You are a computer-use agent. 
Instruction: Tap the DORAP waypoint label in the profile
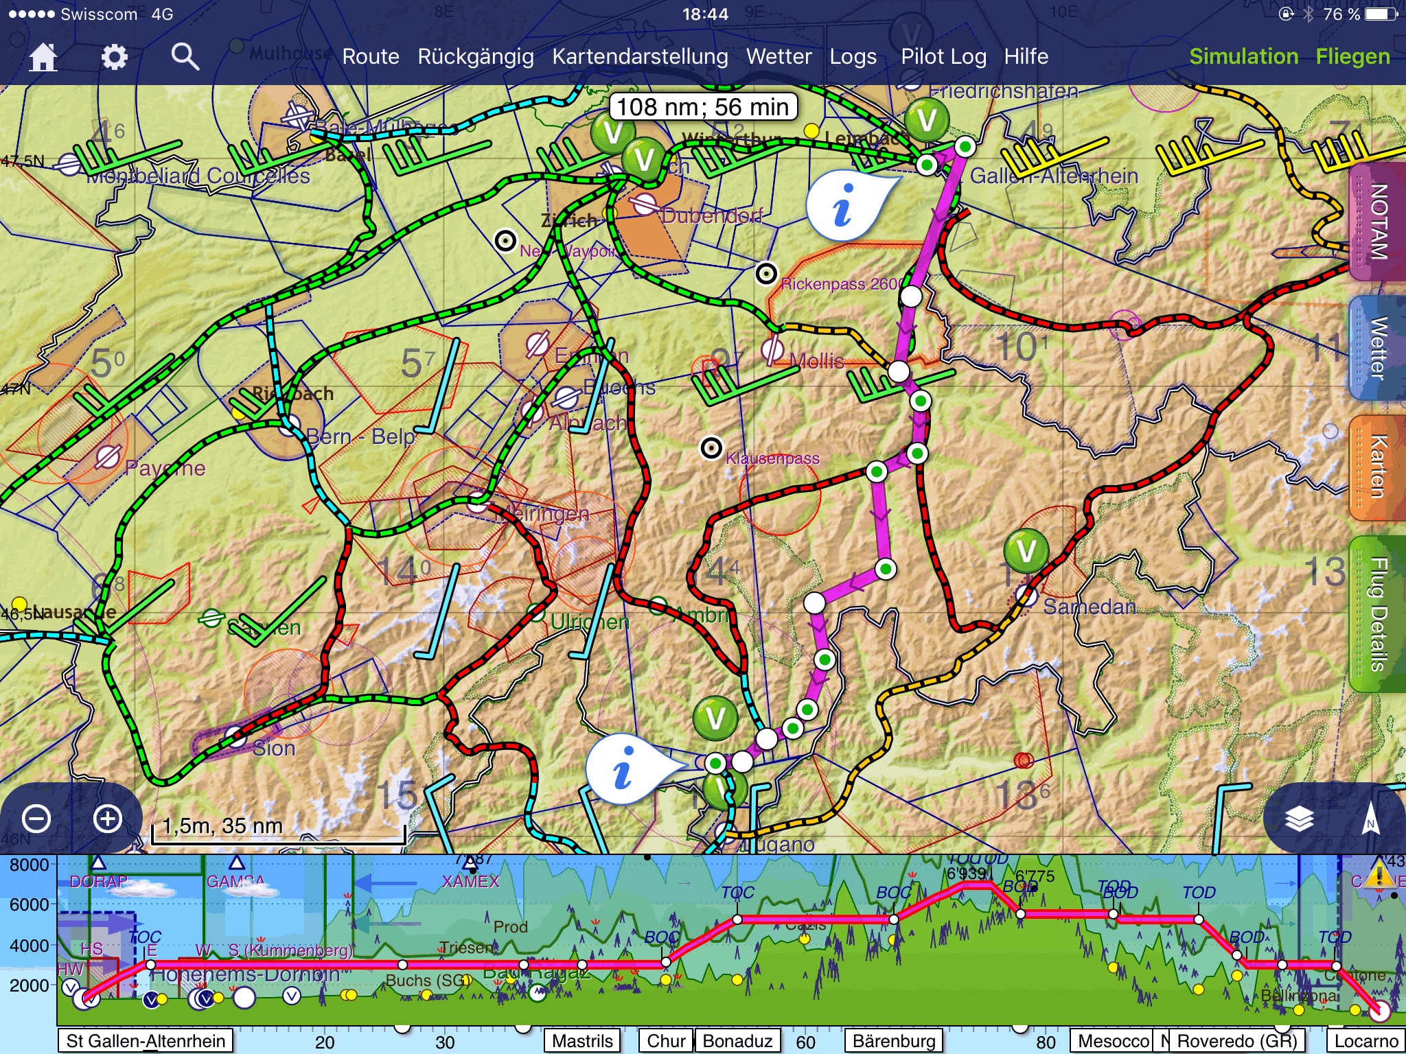[x=99, y=881]
